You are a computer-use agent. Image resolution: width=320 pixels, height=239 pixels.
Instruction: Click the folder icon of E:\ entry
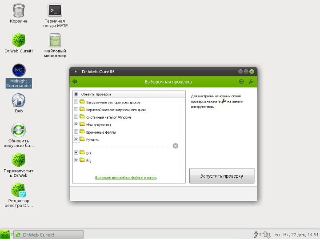click(x=82, y=160)
